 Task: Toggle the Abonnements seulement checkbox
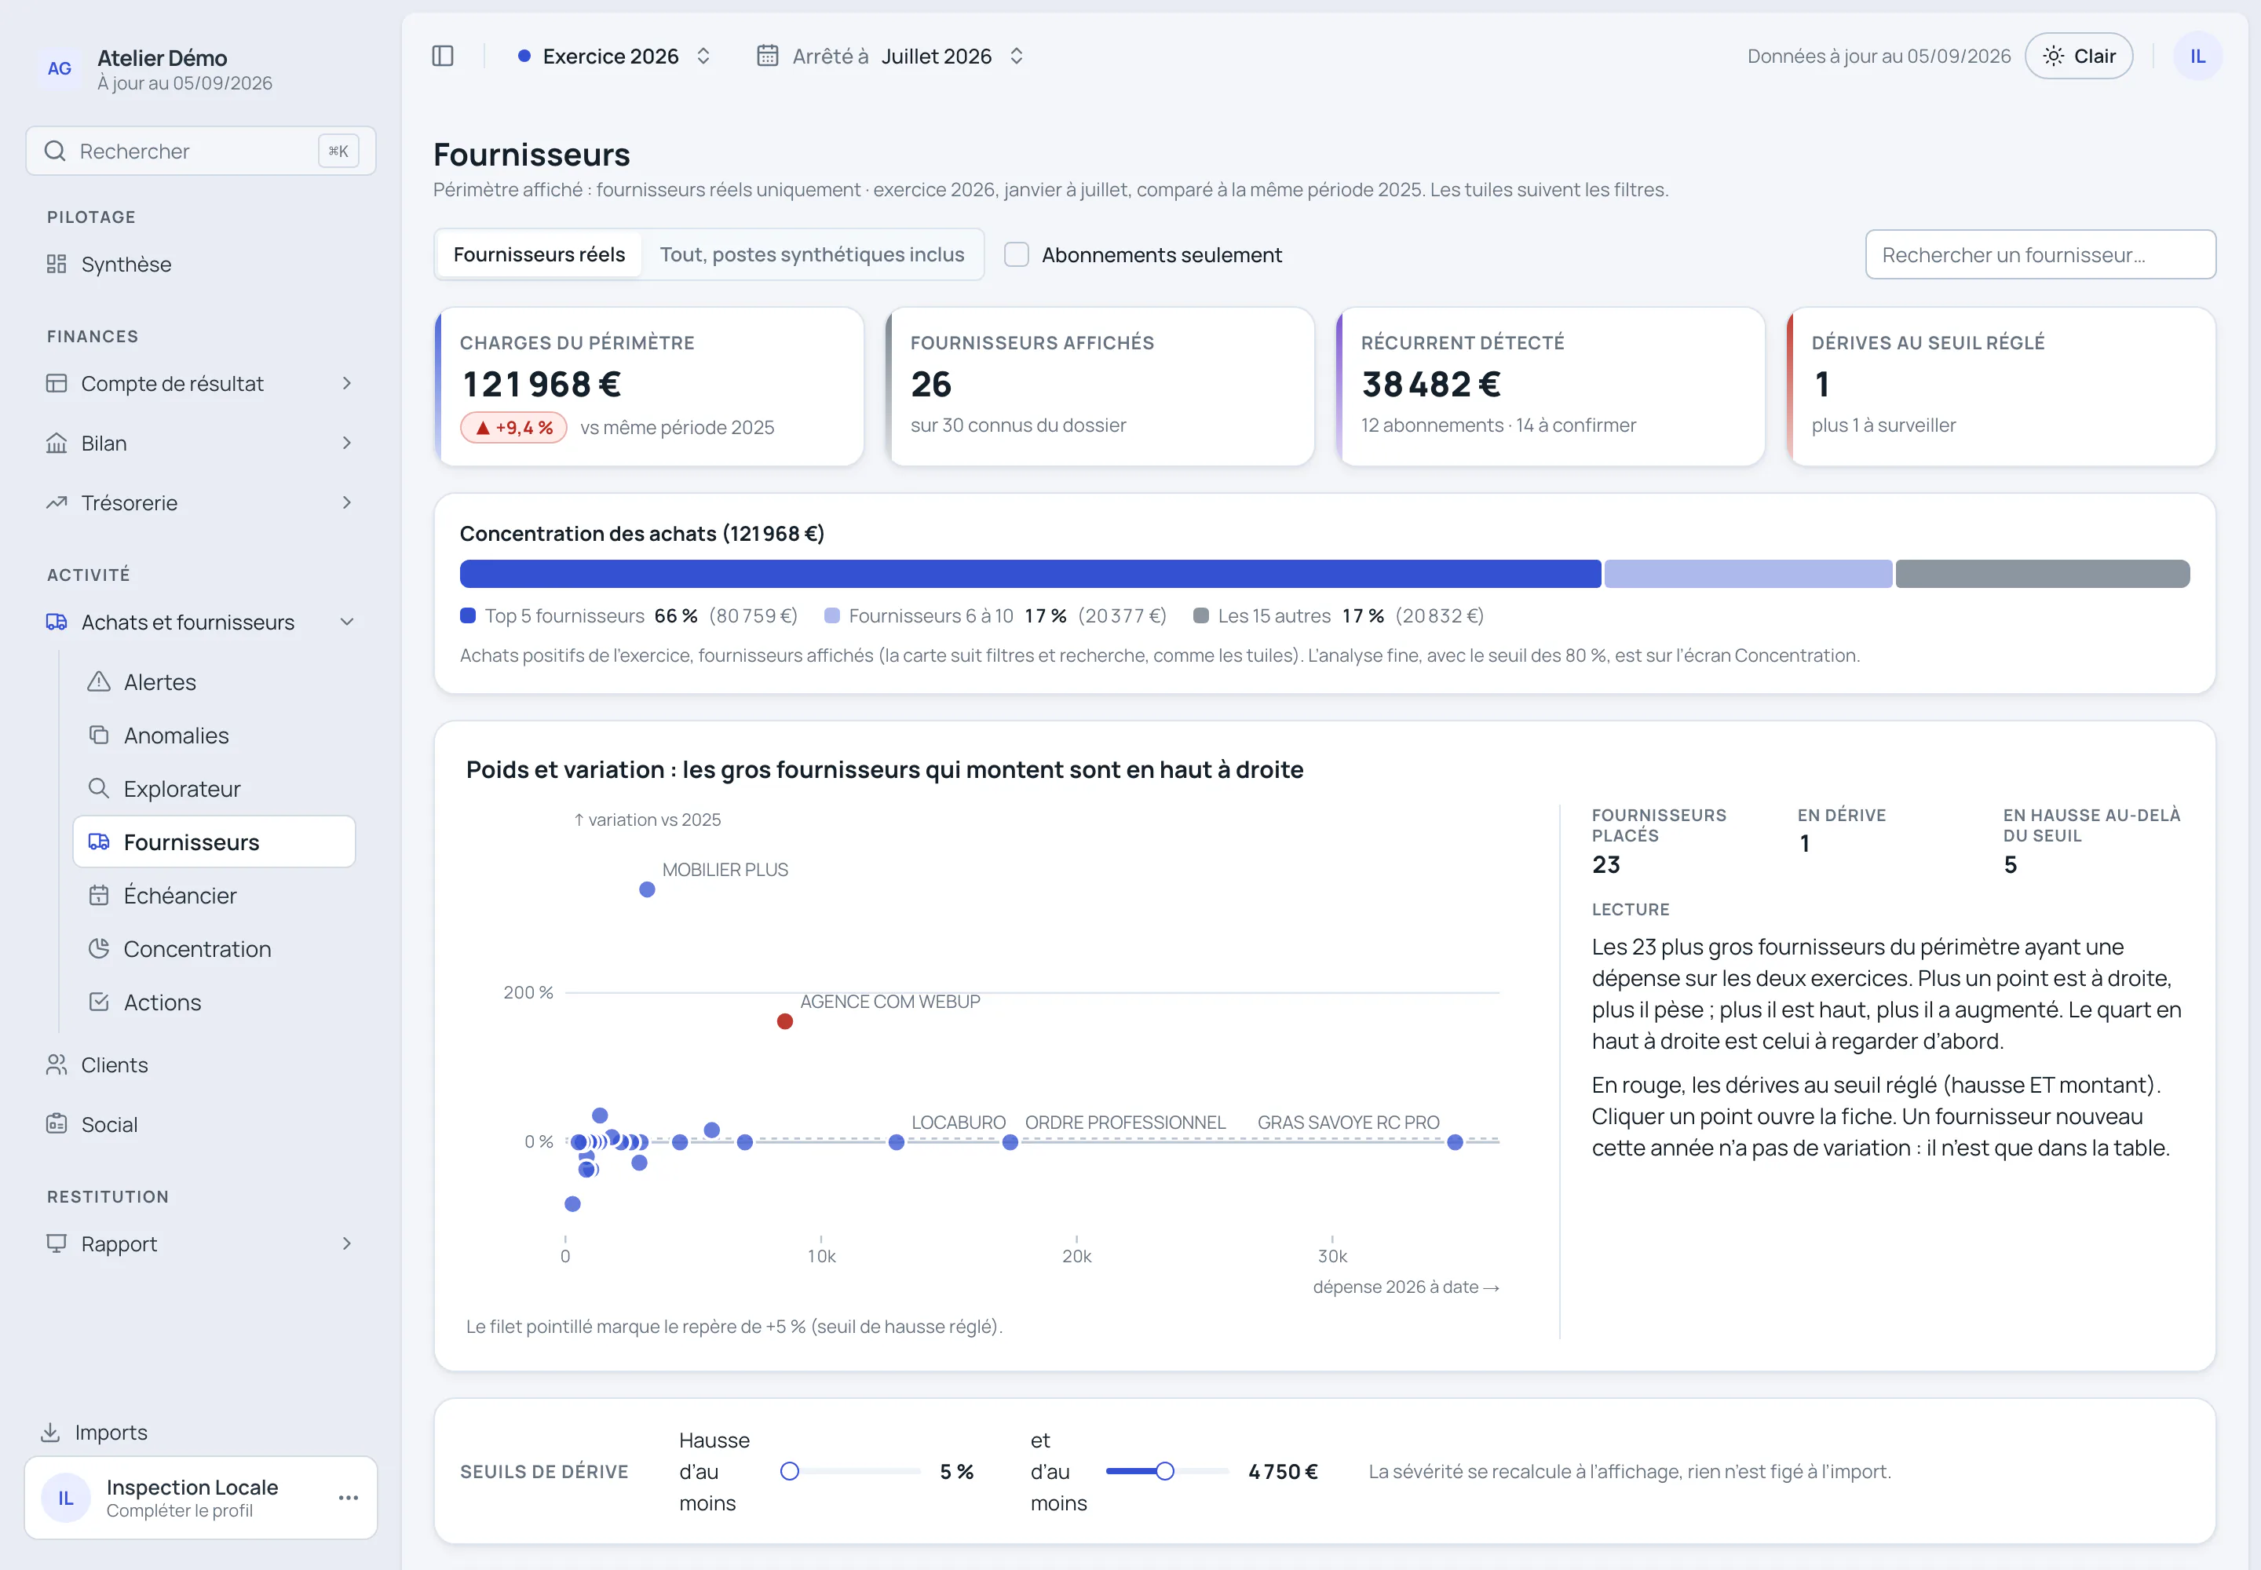[x=1017, y=255]
